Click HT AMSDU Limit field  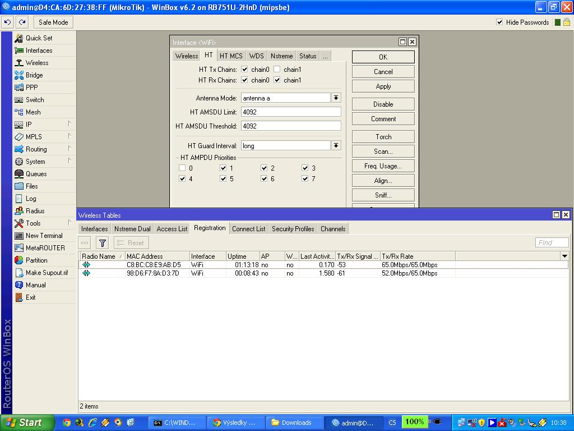291,112
